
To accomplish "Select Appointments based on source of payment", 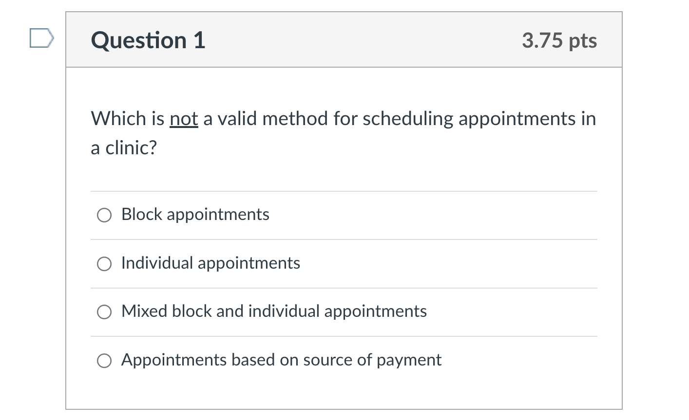I will (104, 361).
